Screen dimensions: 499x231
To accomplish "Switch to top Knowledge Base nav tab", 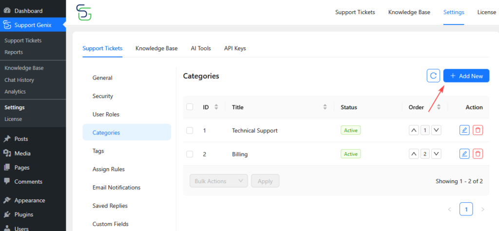I will pos(409,12).
